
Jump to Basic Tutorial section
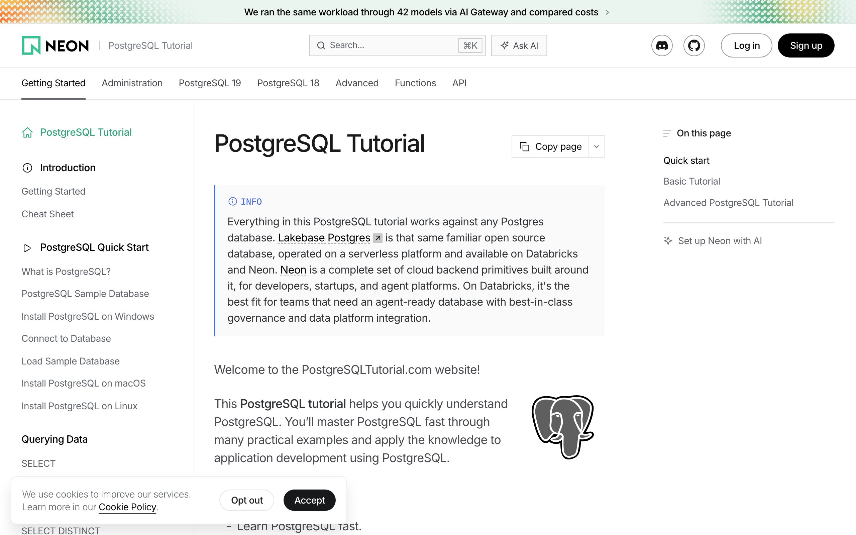[691, 181]
